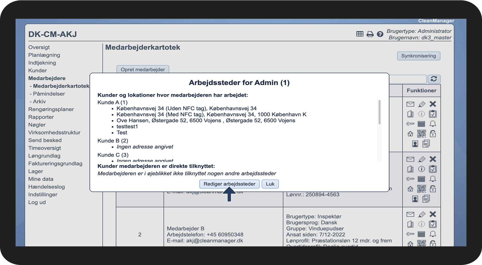Image resolution: width=482 pixels, height=265 pixels.
Task: Open Rengøringsplaner in the sidebar menu
Action: pos(51,109)
